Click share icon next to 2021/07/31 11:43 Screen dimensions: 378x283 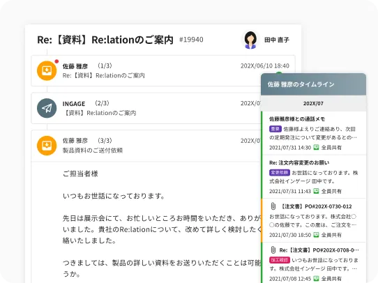click(x=316, y=191)
